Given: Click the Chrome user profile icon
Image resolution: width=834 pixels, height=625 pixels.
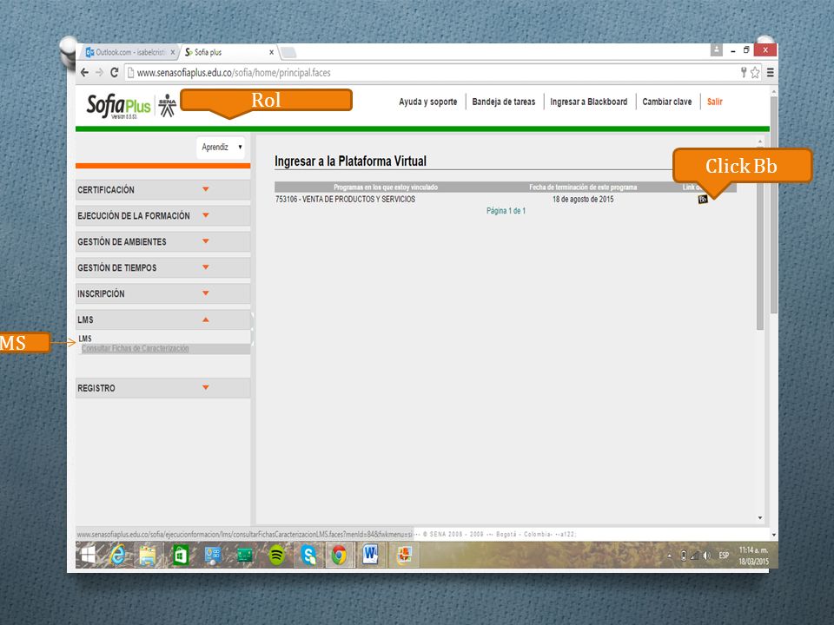Looking at the screenshot, I should pos(717,50).
